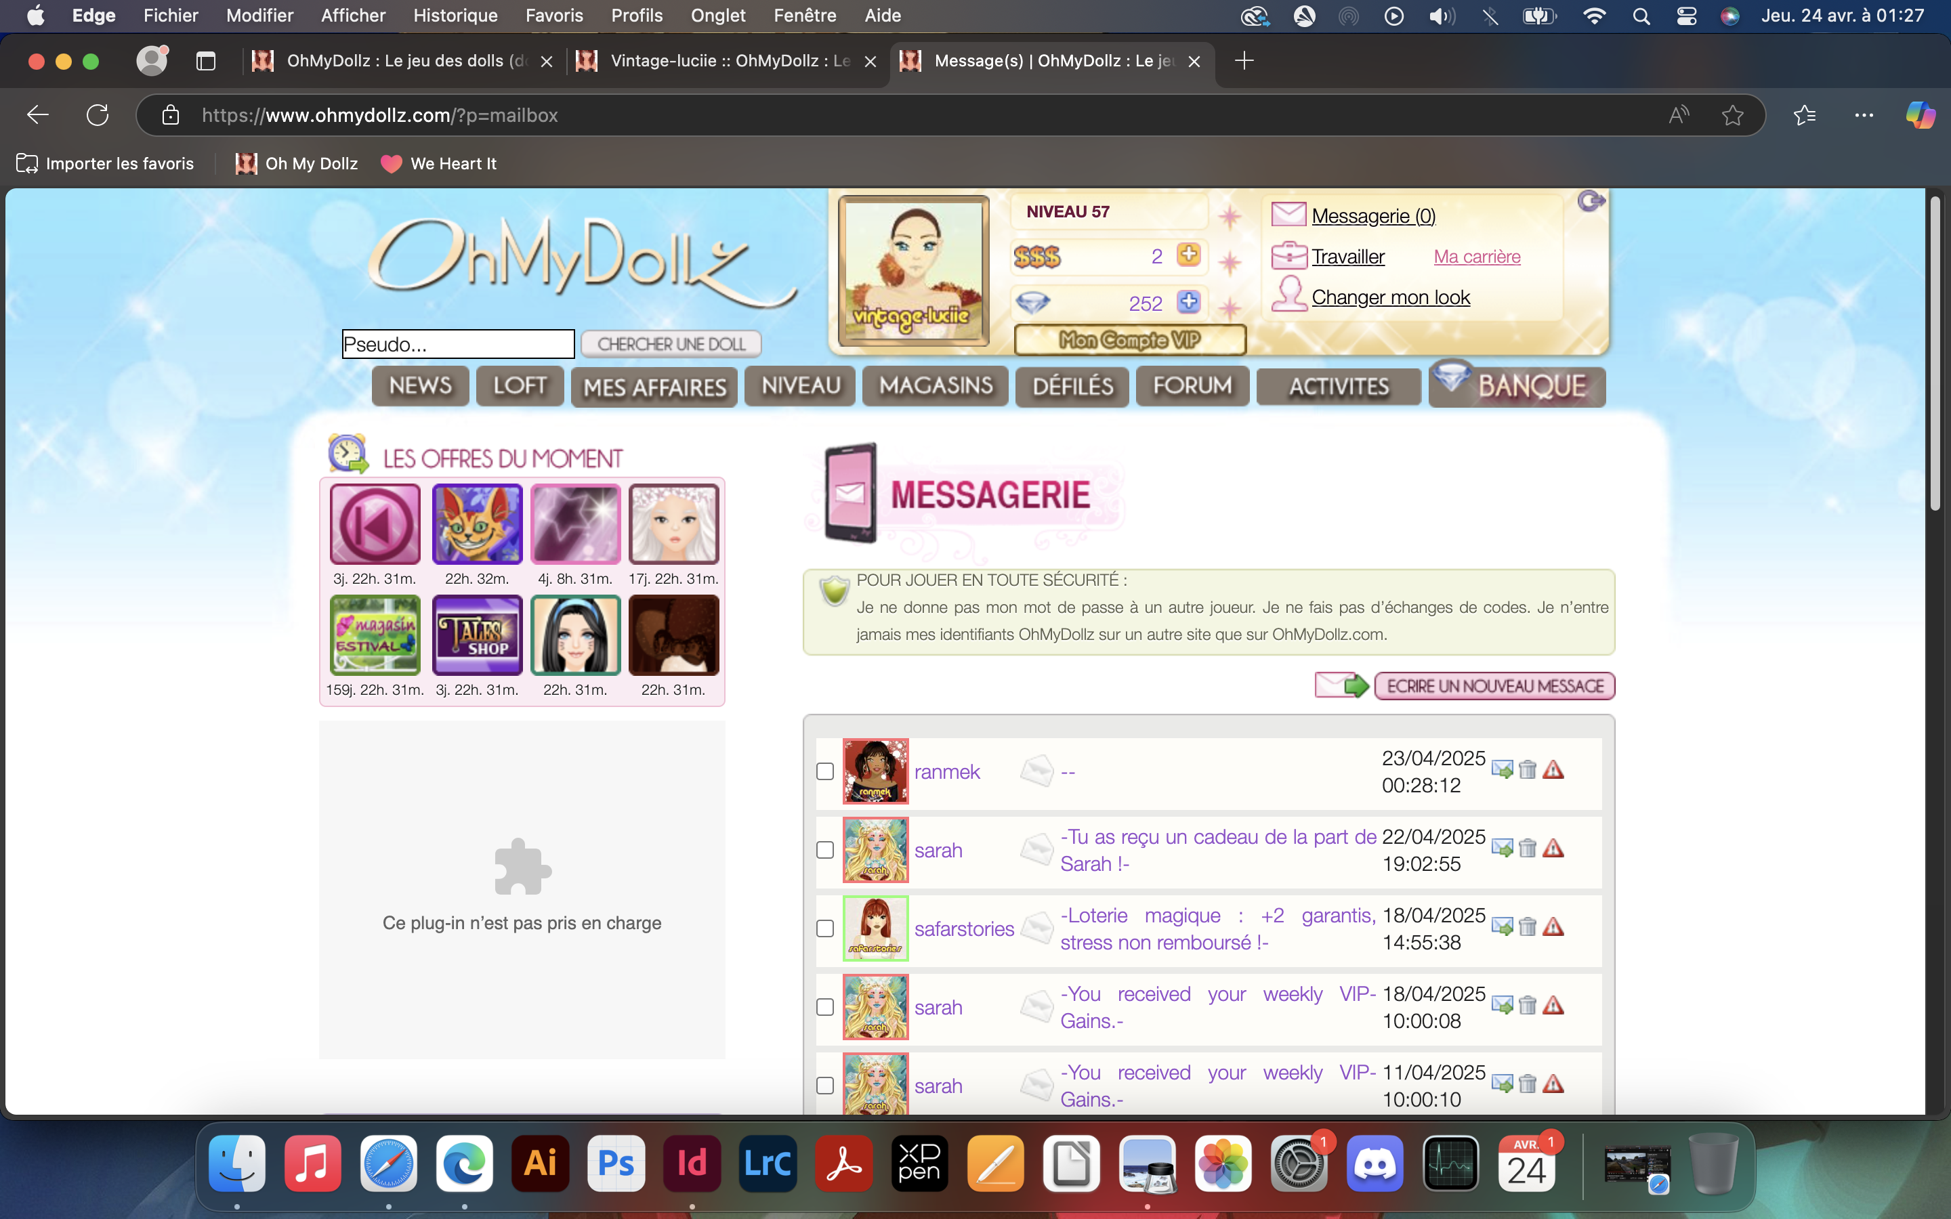The height and width of the screenshot is (1219, 1951).
Task: Click the trash icon on ranmek's message
Action: click(1527, 770)
